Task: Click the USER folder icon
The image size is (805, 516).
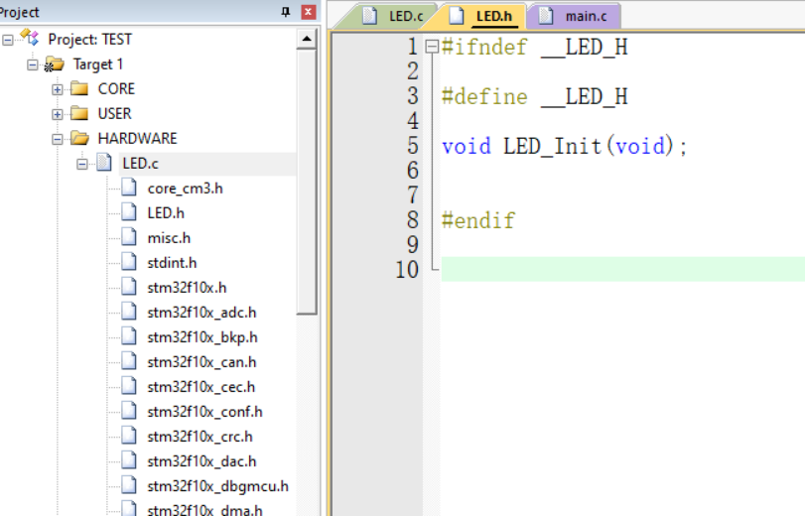Action: 79,113
